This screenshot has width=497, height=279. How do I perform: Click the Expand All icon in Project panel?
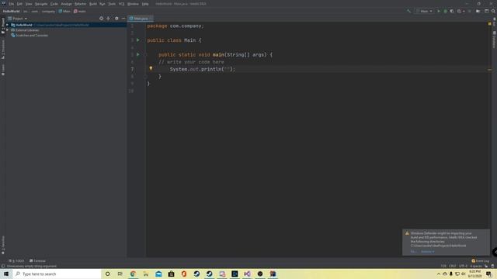(109, 19)
